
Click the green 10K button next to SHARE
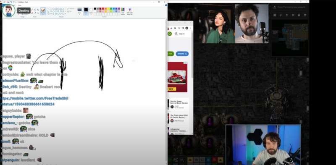(171, 54)
